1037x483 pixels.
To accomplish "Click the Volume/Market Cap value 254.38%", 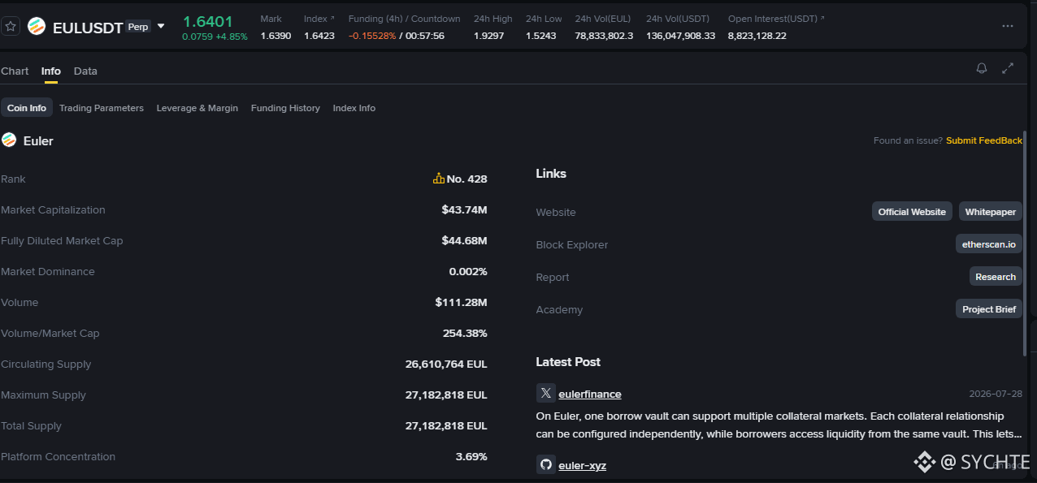I will (x=465, y=333).
